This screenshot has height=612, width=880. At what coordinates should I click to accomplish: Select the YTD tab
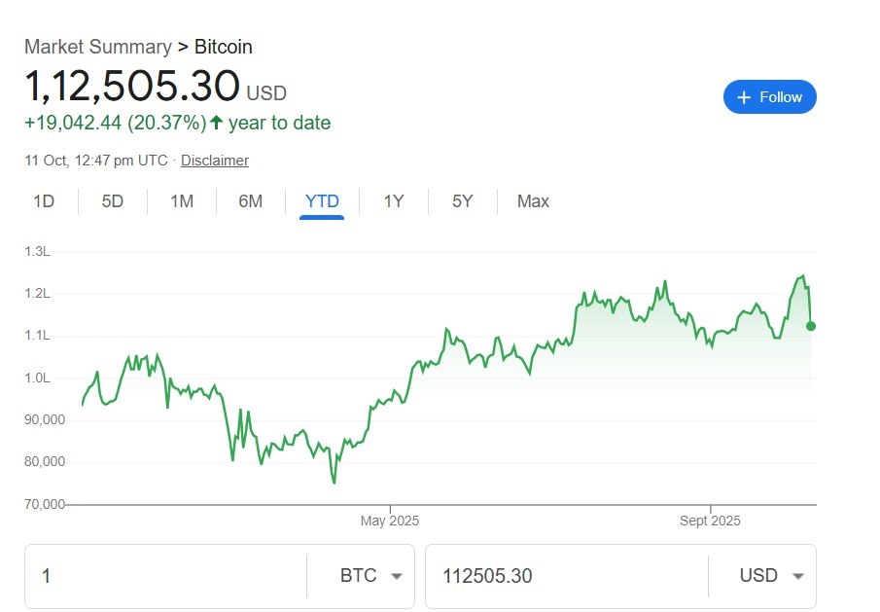click(322, 201)
